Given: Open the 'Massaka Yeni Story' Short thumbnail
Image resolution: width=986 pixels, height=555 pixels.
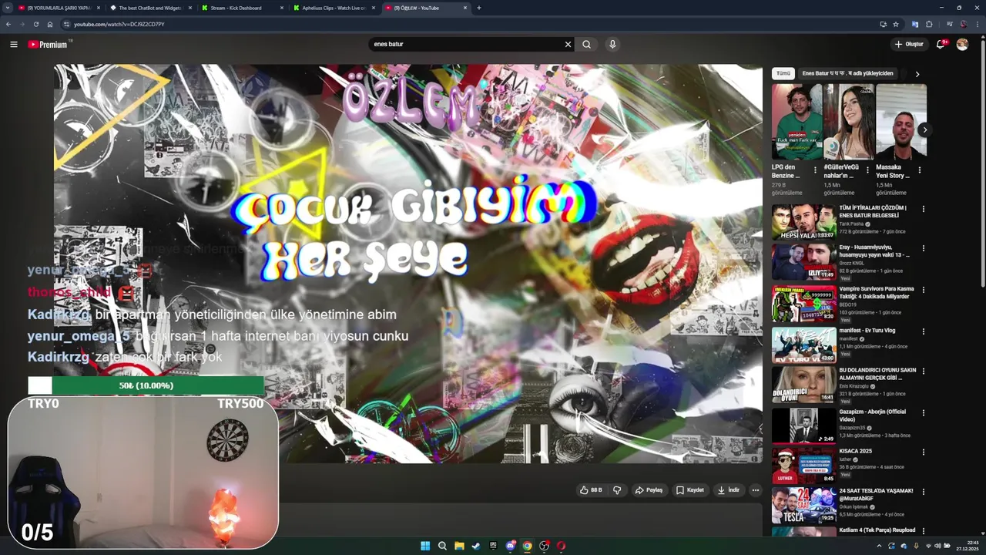Looking at the screenshot, I should 901,122.
